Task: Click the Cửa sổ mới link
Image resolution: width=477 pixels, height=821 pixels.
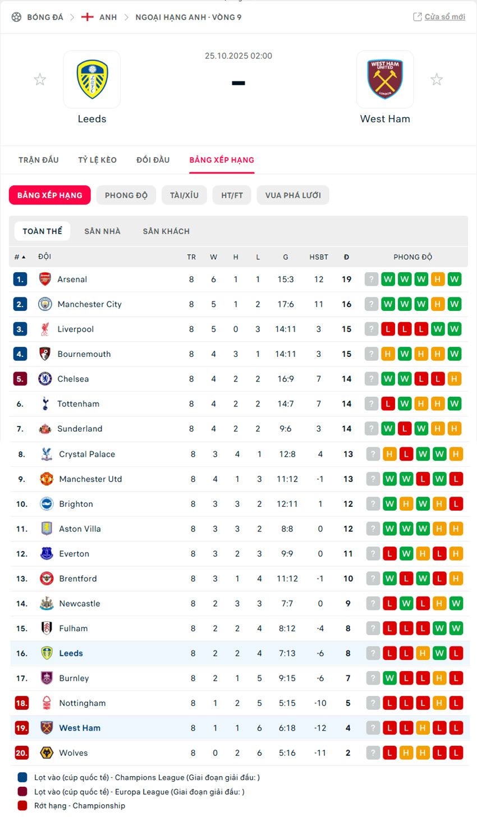Action: [x=444, y=17]
